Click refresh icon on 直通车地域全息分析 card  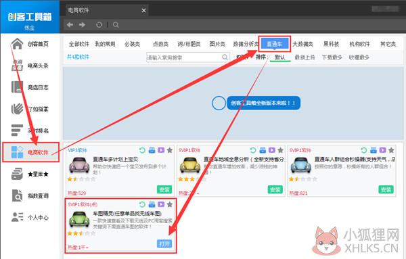coord(253,150)
